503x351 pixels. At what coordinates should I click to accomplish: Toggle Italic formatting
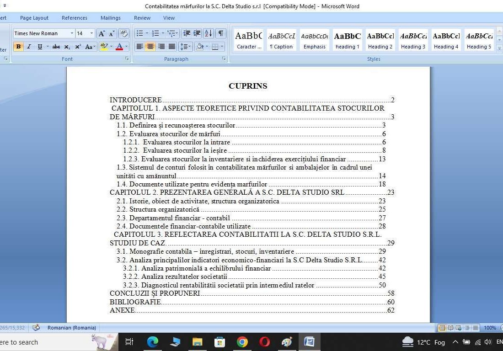[x=29, y=47]
